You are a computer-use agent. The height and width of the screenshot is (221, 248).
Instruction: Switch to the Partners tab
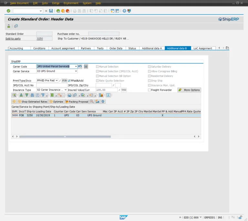(x=86, y=48)
